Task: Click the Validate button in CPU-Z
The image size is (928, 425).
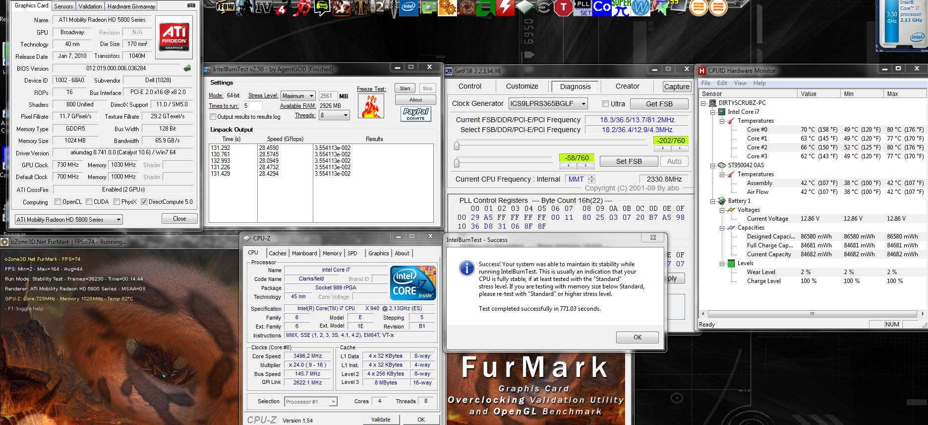Action: [x=381, y=420]
